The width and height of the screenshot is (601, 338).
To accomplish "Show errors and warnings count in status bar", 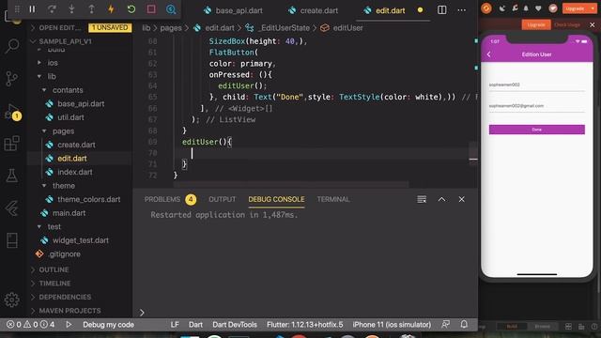I will [31, 325].
